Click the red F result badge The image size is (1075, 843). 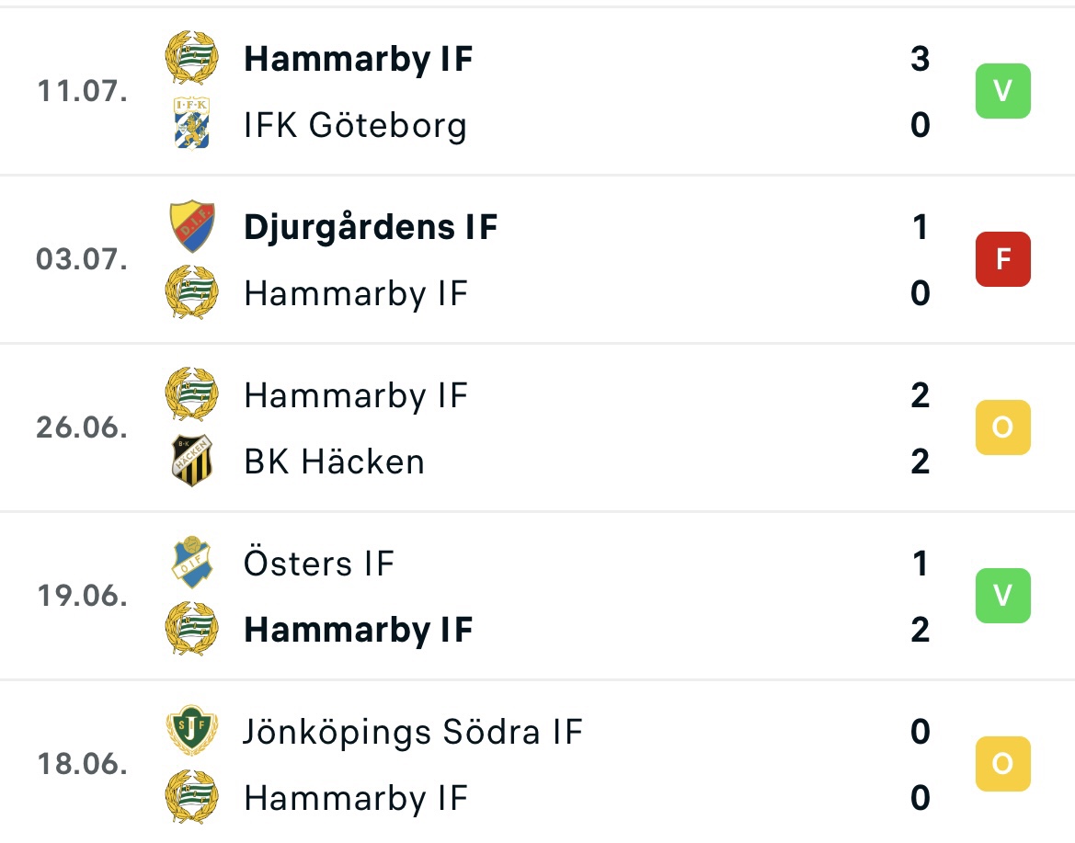pos(1003,259)
